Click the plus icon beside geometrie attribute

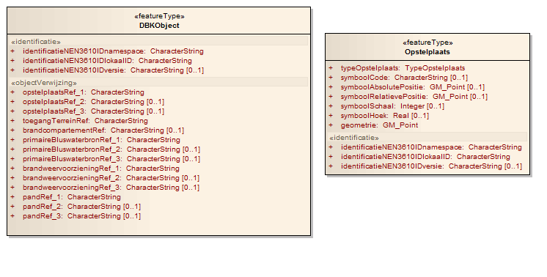coord(331,125)
